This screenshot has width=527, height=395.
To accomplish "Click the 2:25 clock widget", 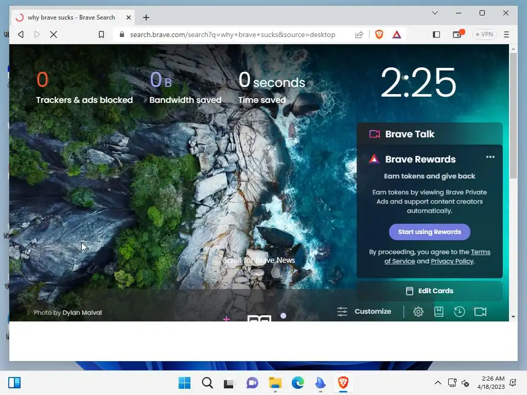I will 418,82.
